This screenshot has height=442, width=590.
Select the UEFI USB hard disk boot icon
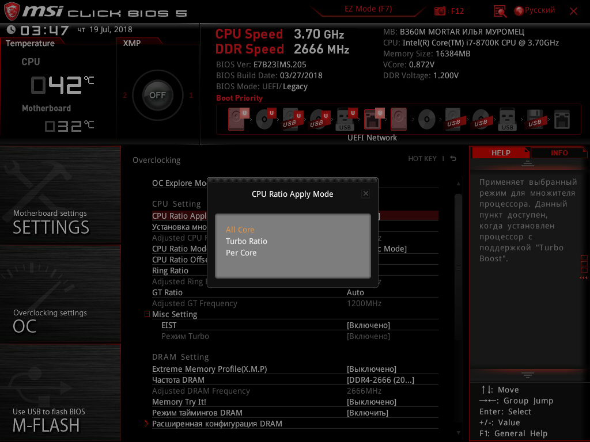tap(292, 119)
